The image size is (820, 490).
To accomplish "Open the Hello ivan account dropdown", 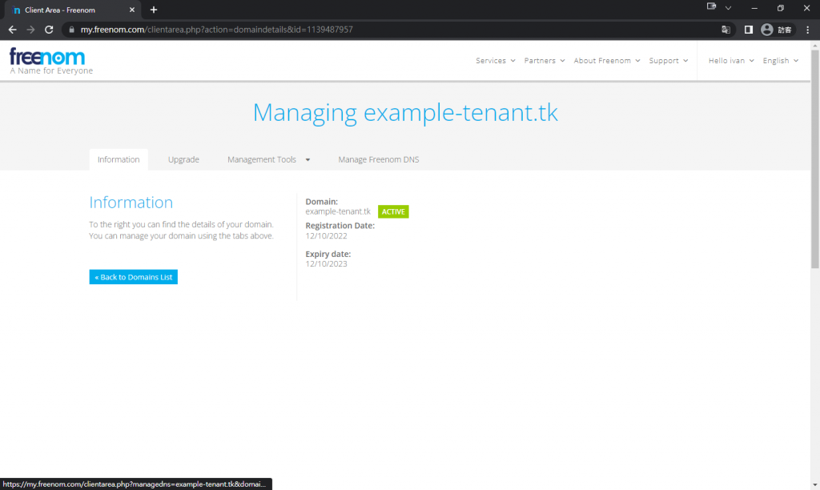I will pos(731,61).
